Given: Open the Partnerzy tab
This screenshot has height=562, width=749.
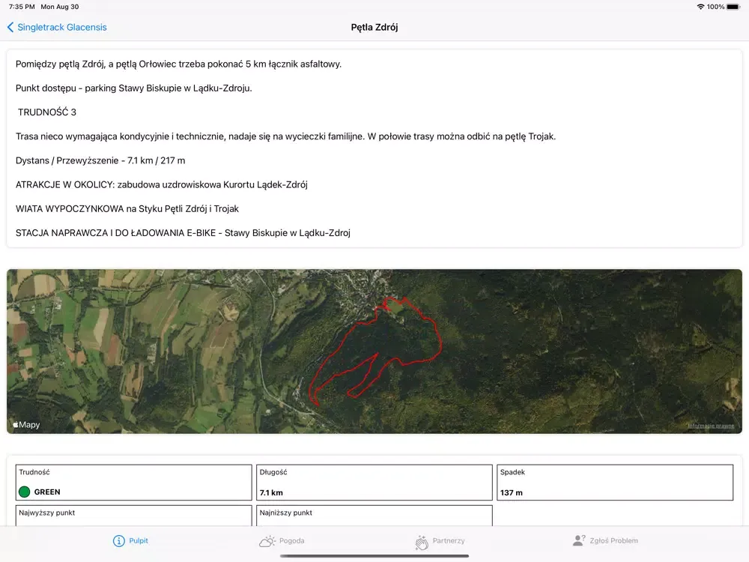Looking at the screenshot, I should (x=440, y=541).
